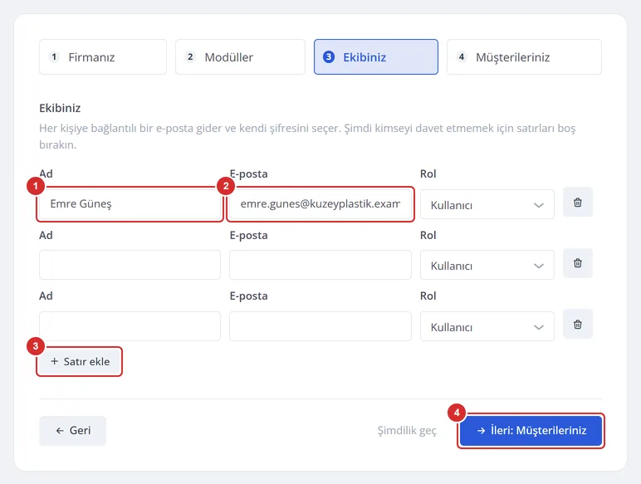This screenshot has width=641, height=484.
Task: Click the step 3 circle badge in Ekibiniz tab
Action: click(x=329, y=56)
